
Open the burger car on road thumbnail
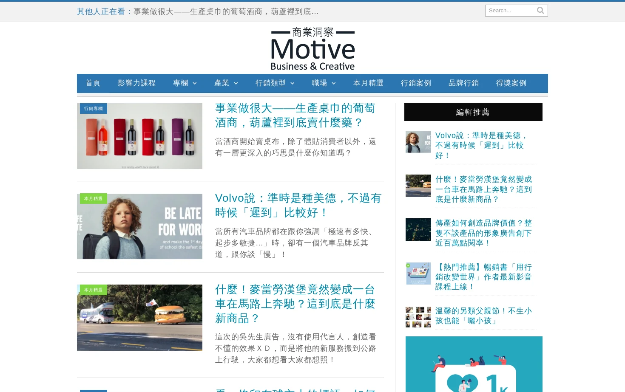(x=139, y=318)
